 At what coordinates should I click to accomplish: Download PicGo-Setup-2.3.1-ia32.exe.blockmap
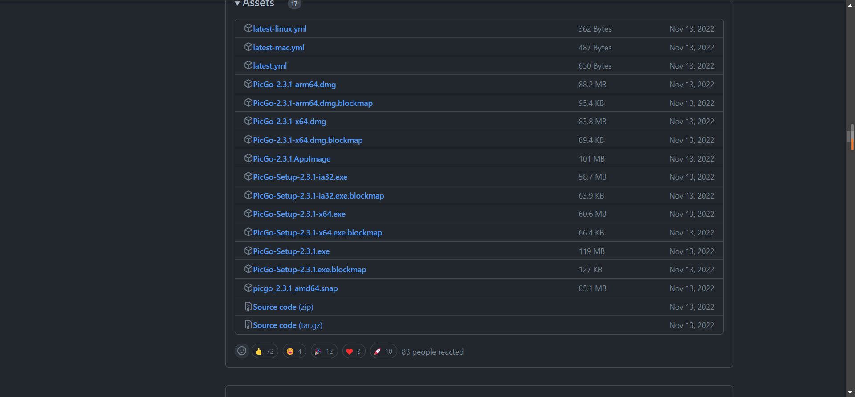(318, 196)
